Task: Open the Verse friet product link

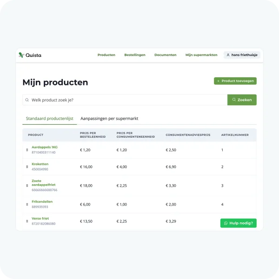Action: click(40, 219)
